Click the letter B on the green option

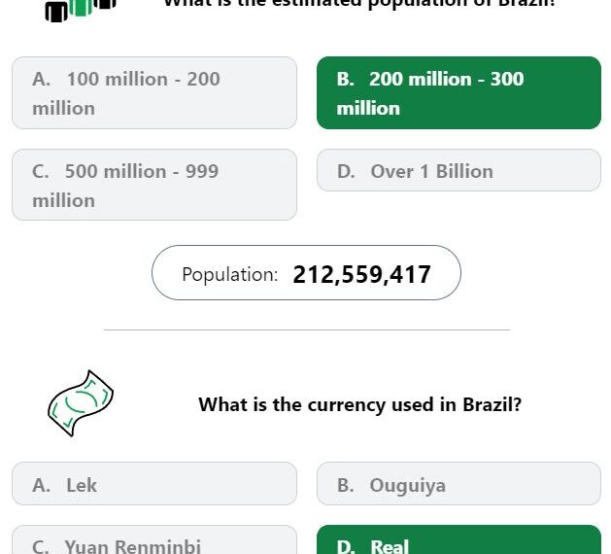coord(345,79)
